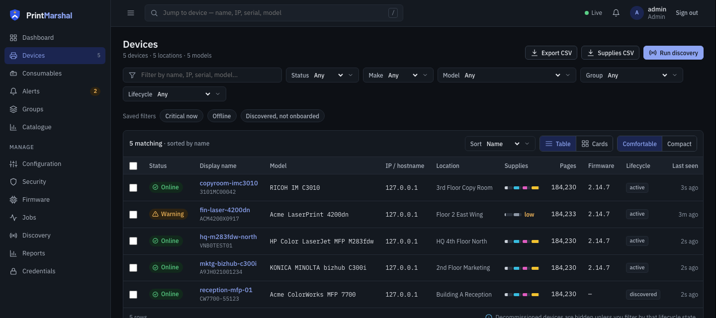Image resolution: width=716 pixels, height=318 pixels.
Task: Click the Configuration sliders icon
Action: [x=13, y=164]
